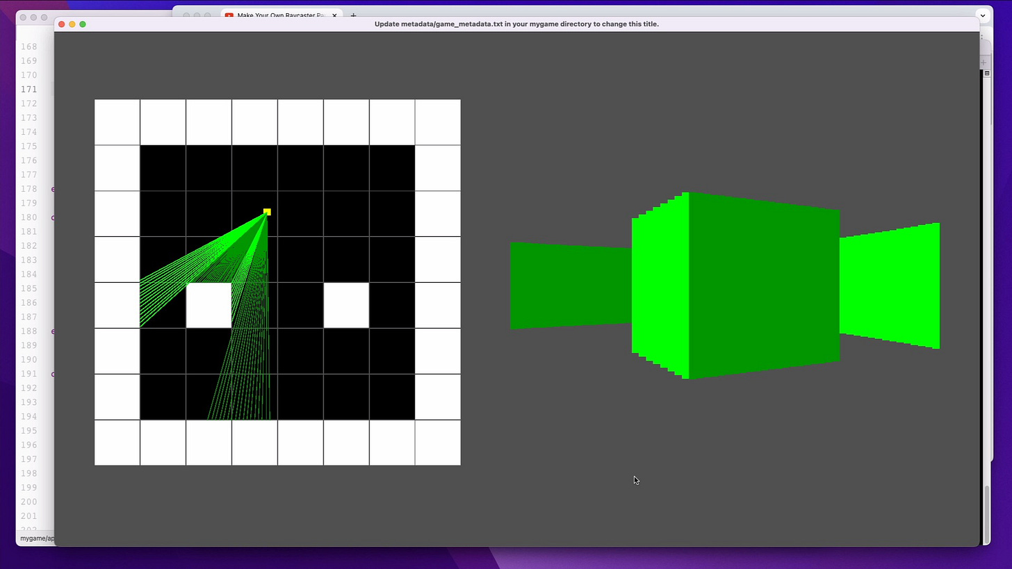Image resolution: width=1012 pixels, height=569 pixels.
Task: Click the yellow player square on map
Action: (267, 212)
